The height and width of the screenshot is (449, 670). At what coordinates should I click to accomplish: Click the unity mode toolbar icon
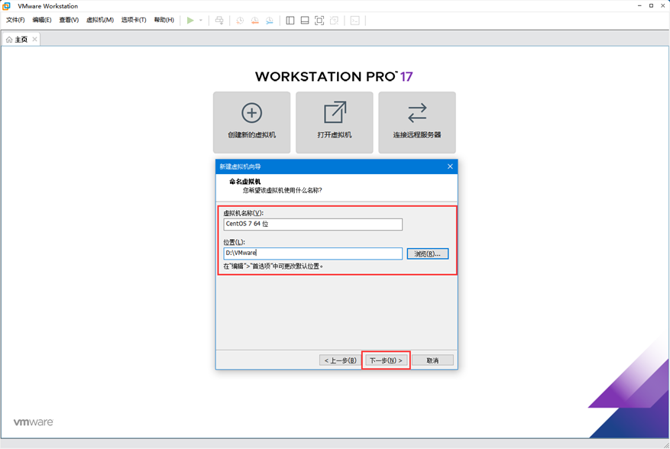tap(334, 20)
